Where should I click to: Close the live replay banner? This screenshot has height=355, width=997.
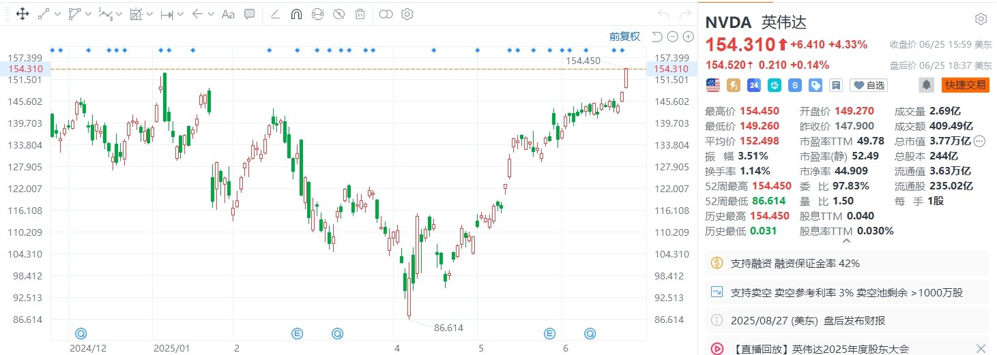981,348
